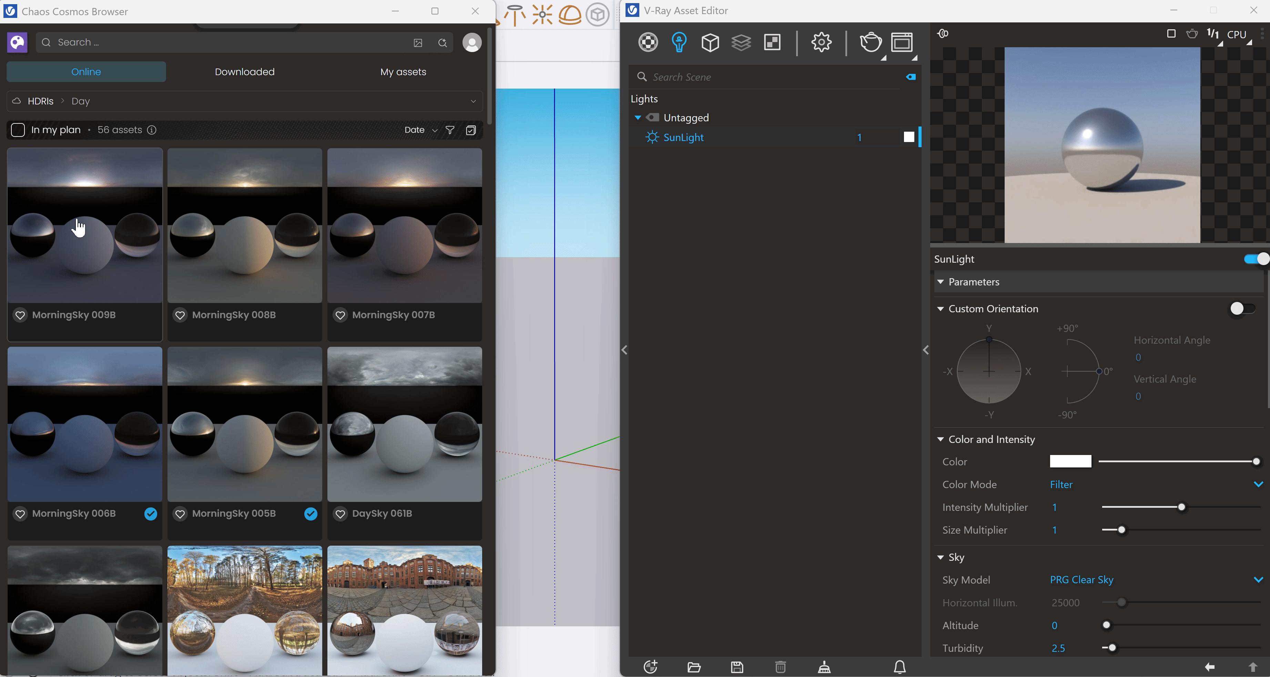Open the Sky Model dropdown
The image size is (1270, 677).
[x=1156, y=579]
